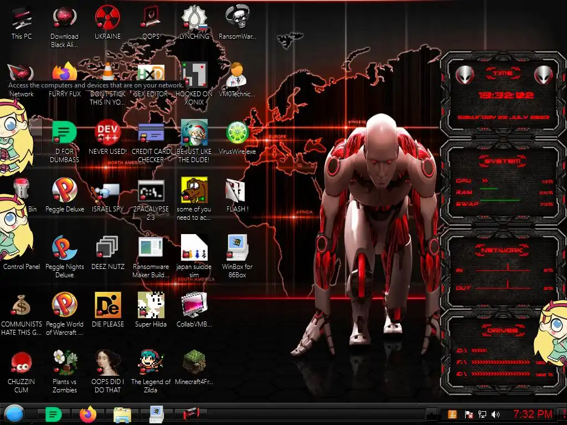Select the LYNCHING desktop icon

pyautogui.click(x=194, y=23)
